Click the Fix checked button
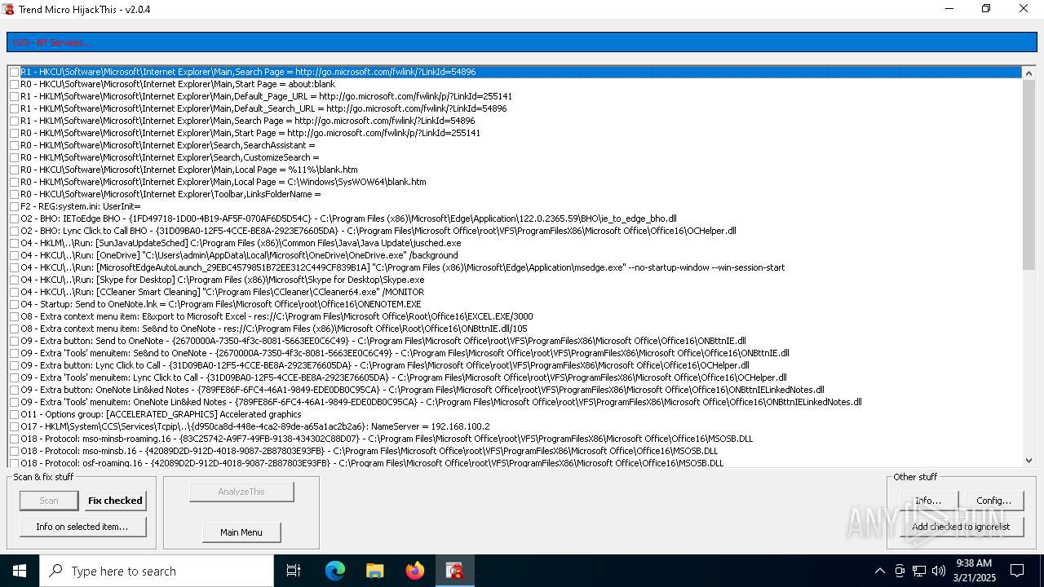 (115, 501)
